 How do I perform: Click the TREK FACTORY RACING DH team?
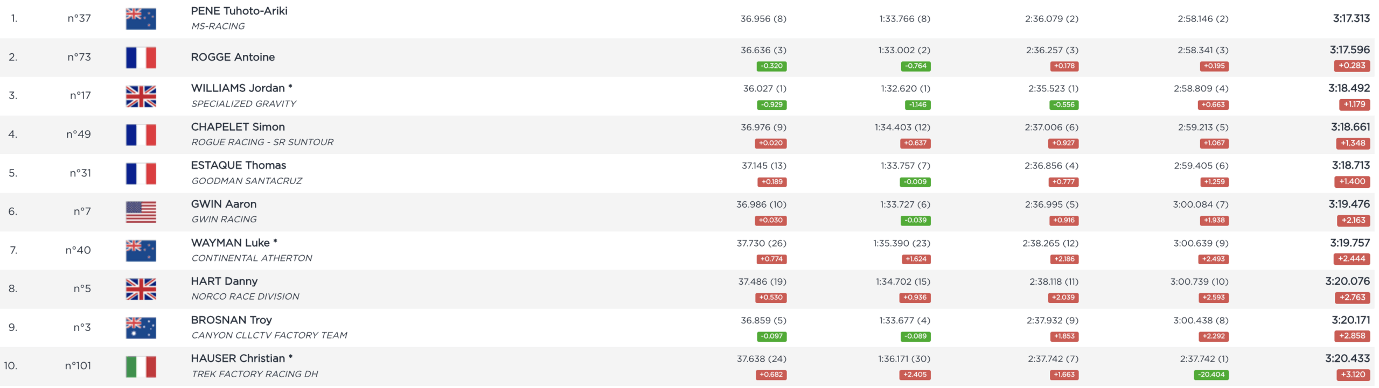click(254, 374)
